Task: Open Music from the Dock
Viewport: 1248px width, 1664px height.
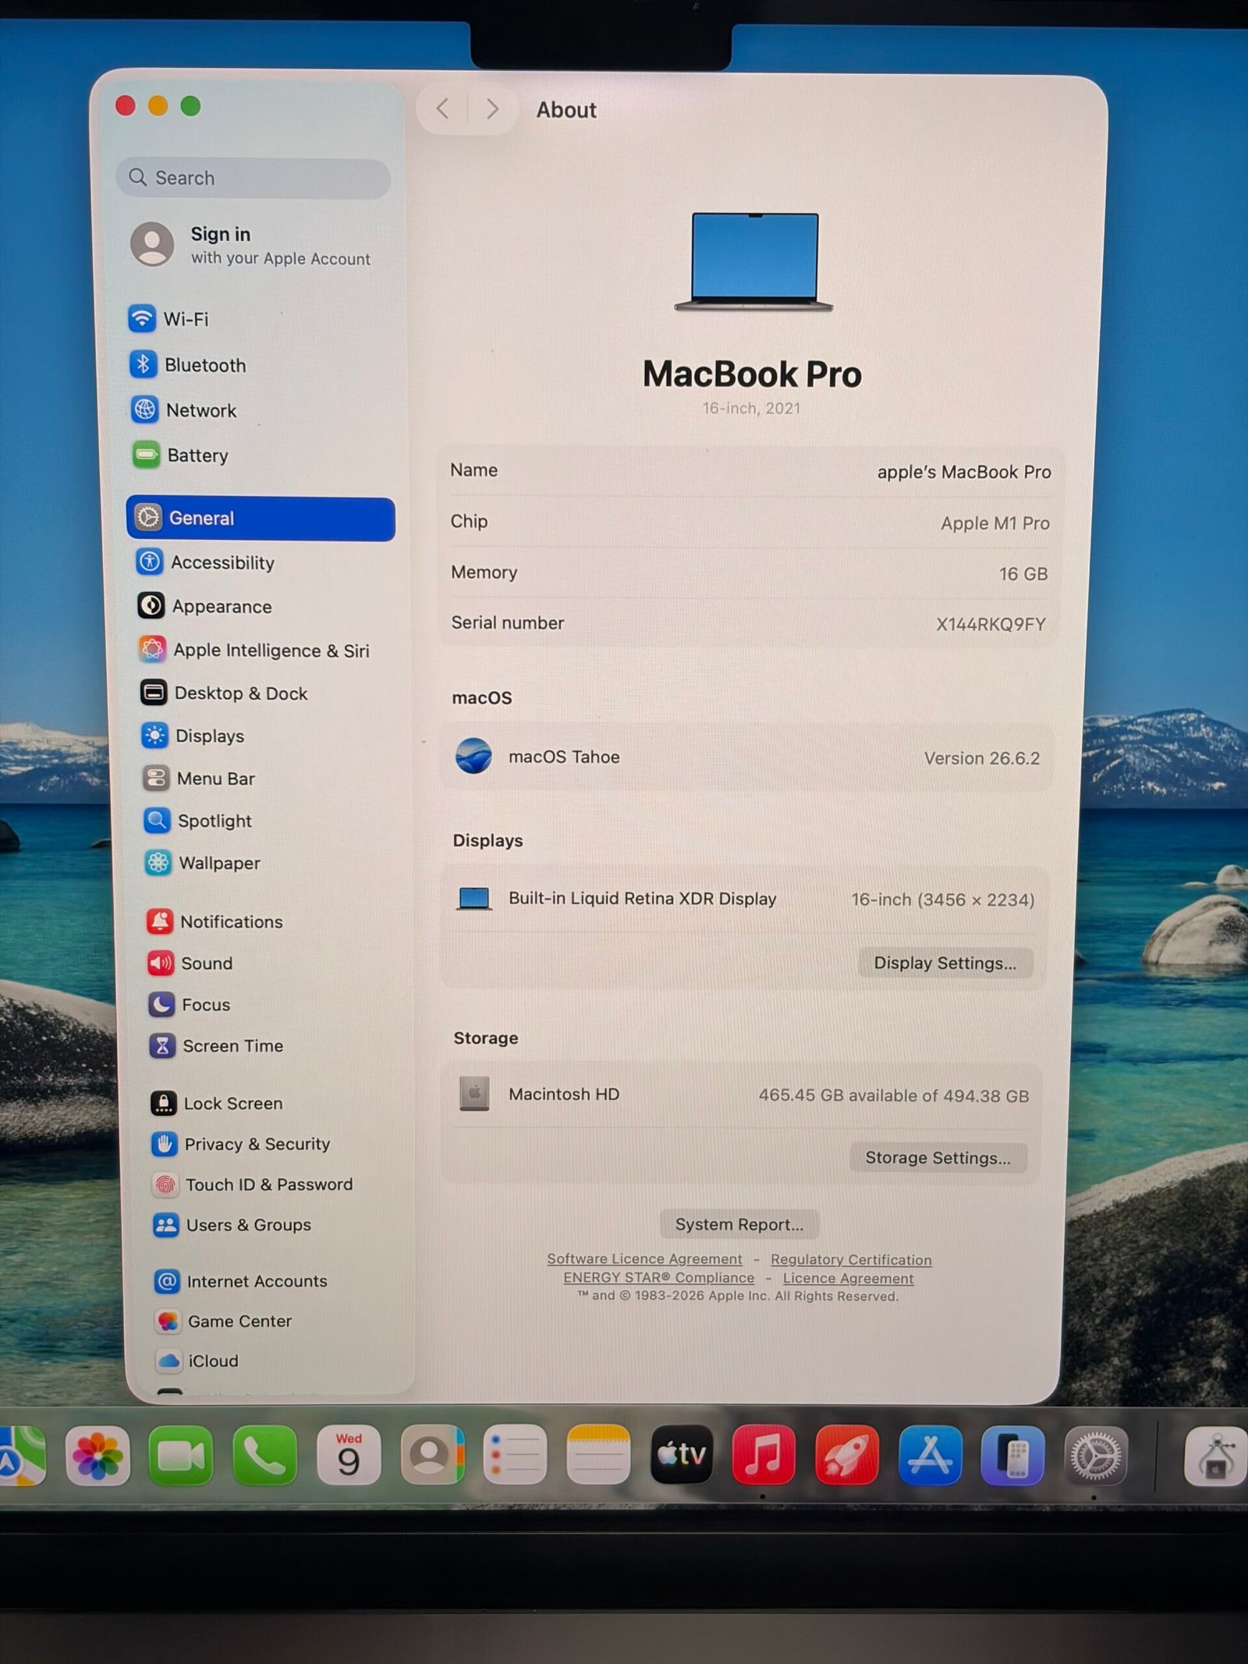Action: 764,1456
